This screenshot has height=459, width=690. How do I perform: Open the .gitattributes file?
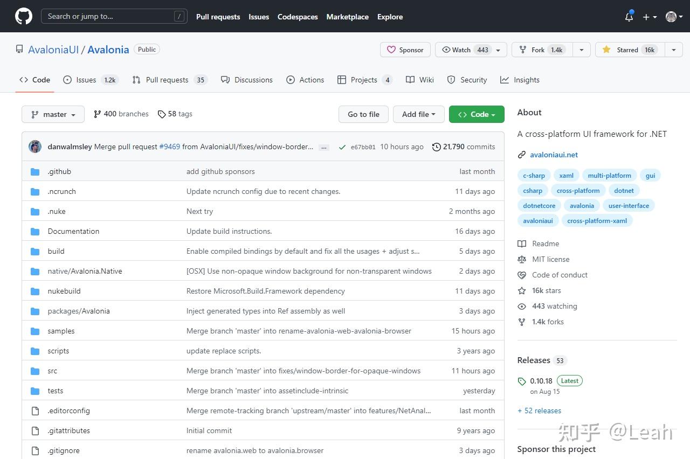tap(68, 431)
